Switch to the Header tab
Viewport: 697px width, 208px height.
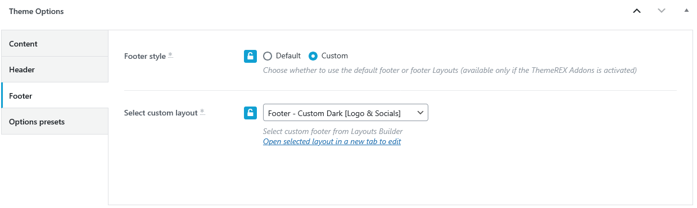coord(55,70)
